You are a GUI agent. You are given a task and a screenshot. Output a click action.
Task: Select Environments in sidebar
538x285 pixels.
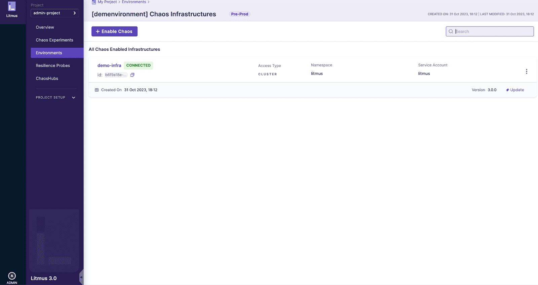(57, 53)
